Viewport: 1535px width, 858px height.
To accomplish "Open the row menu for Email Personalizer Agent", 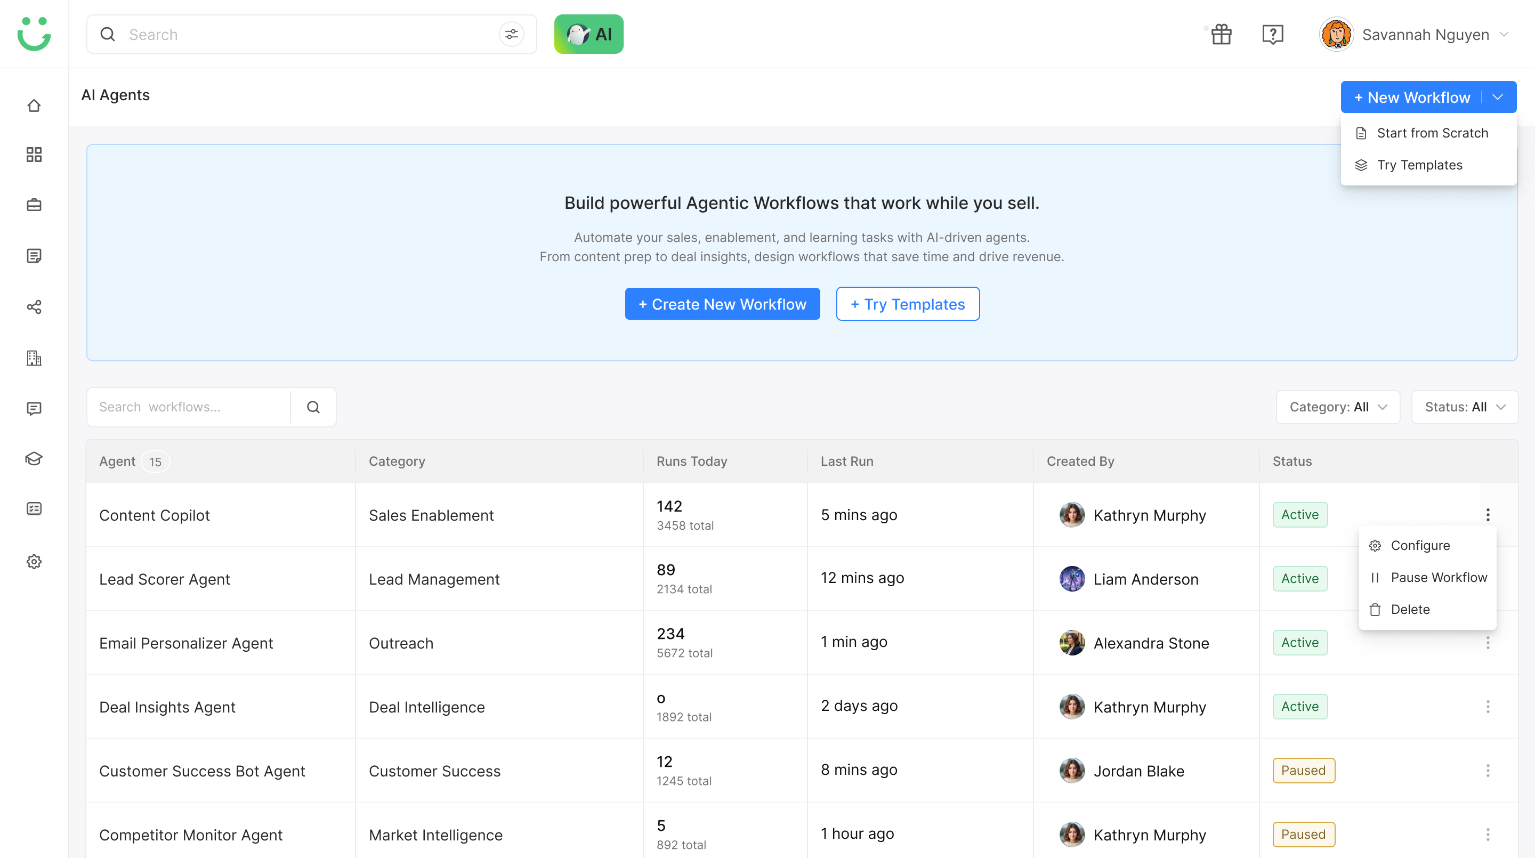I will coord(1488,642).
